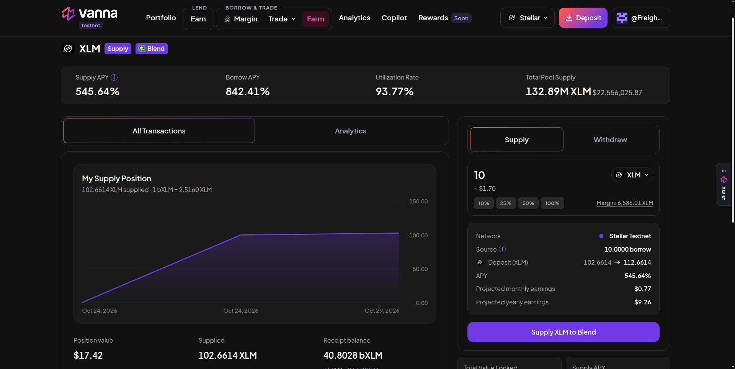
Task: Go to Portfolio page
Action: [x=161, y=18]
